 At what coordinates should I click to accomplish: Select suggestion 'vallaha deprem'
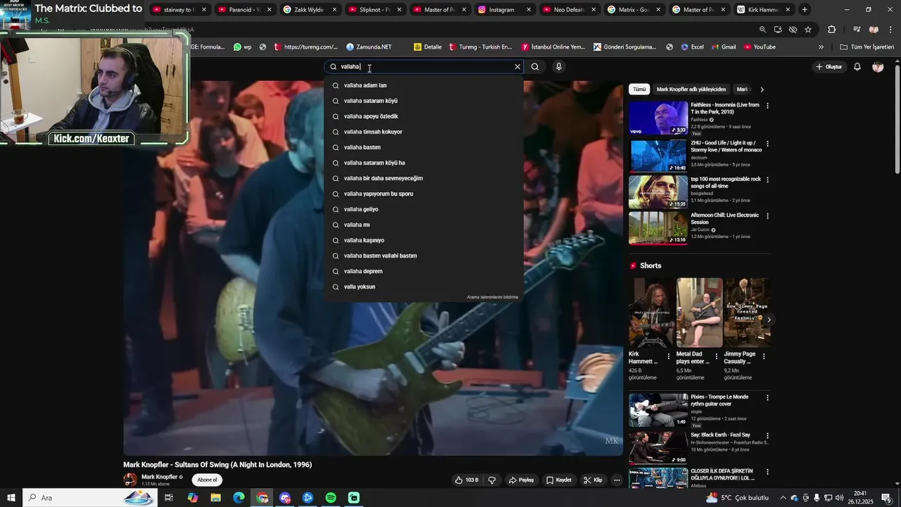[424, 271]
